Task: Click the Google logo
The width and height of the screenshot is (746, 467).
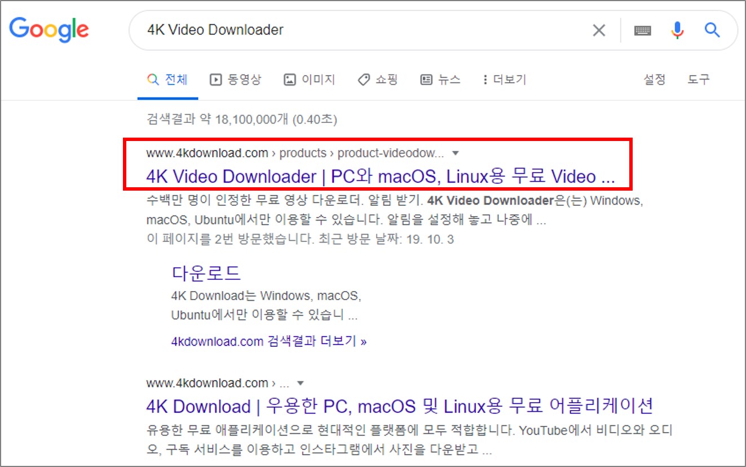Action: (x=49, y=29)
